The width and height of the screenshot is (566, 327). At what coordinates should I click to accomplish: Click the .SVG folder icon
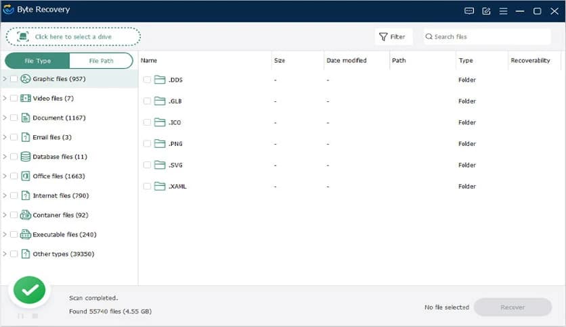click(160, 165)
